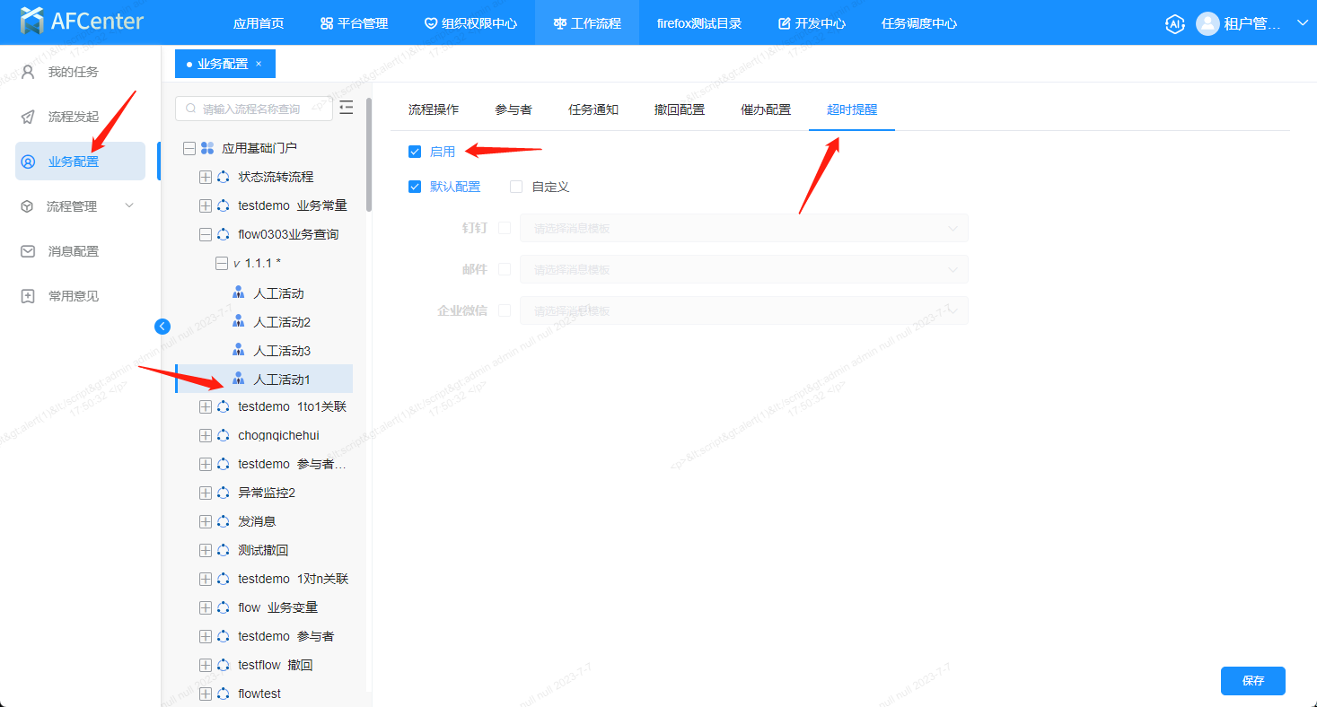This screenshot has height=707, width=1317.
Task: Collapse the left sidebar with arrow button
Action: click(x=162, y=327)
